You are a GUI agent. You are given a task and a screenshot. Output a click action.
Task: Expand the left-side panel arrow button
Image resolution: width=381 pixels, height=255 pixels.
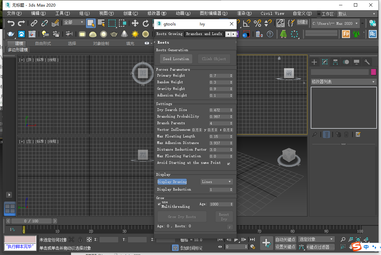9,195
